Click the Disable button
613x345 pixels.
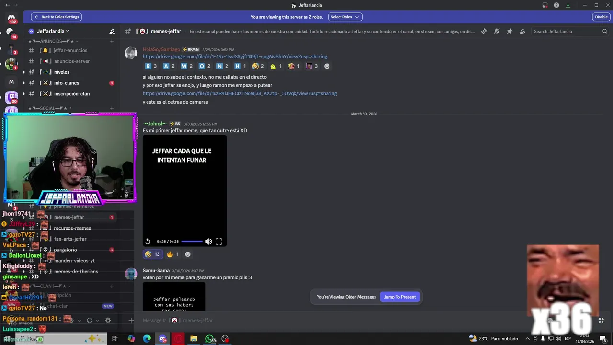pos(601,17)
